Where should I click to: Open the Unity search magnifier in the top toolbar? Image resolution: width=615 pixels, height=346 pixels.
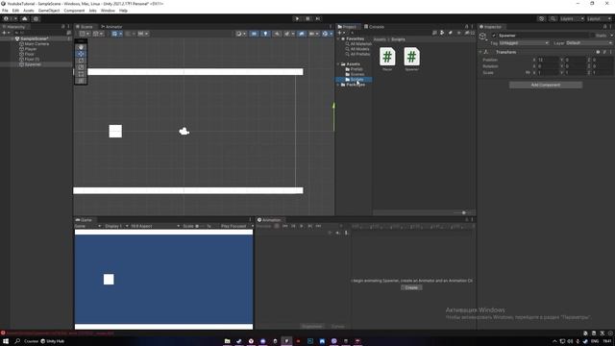553,18
